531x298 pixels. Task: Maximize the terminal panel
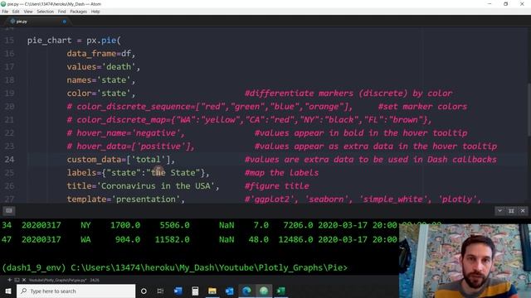click(511, 211)
